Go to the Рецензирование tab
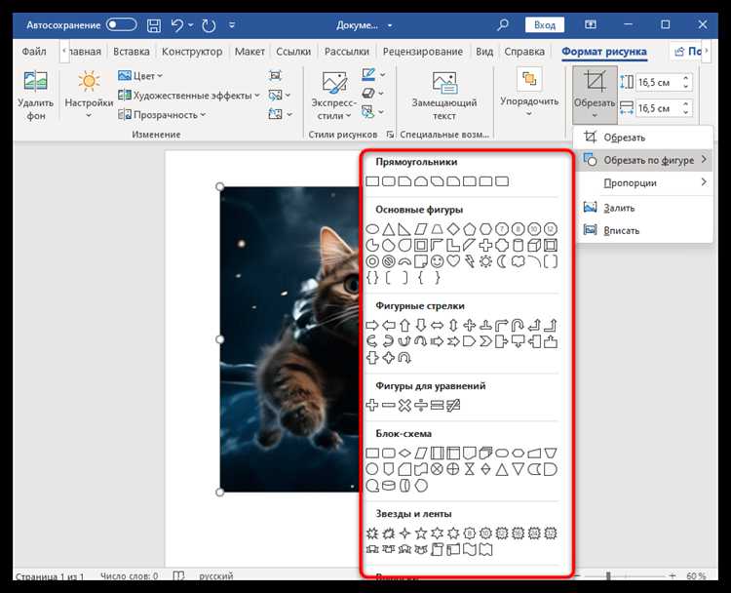 coord(423,52)
